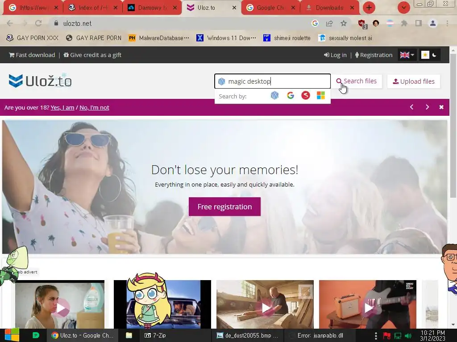Open File Explorer in the taskbar
Image resolution: width=457 pixels, height=342 pixels.
129,335
